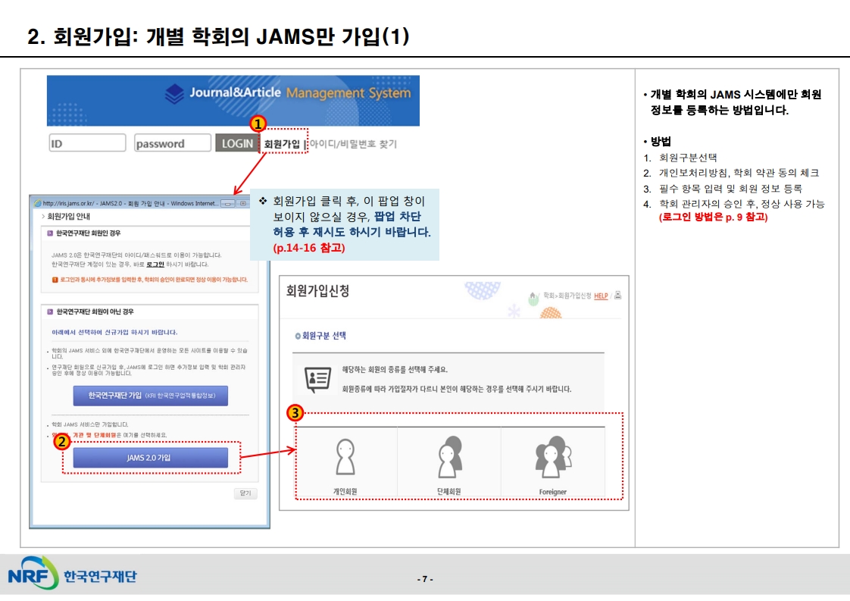
Task: Click the orange warning icon in popup
Action: click(55, 280)
